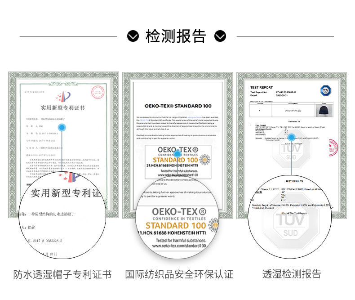Click the 实用新型专利证书 title on certificate
Viewport: 355px width, 300px height.
click(63, 107)
